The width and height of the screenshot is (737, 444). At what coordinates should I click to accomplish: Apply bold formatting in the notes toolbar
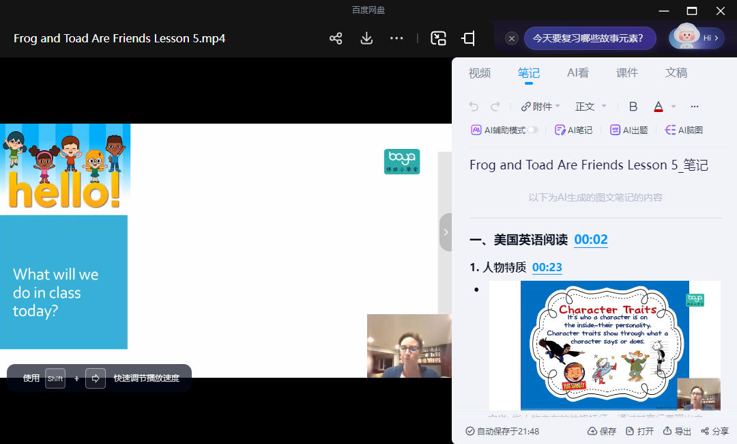pos(633,107)
